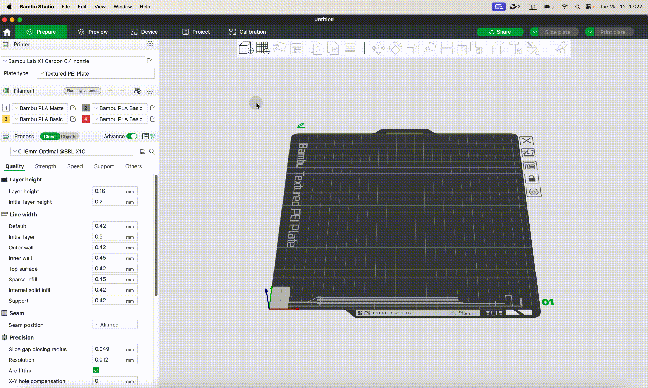Click filament 3 yellow color swatch
The height and width of the screenshot is (388, 648).
6,119
